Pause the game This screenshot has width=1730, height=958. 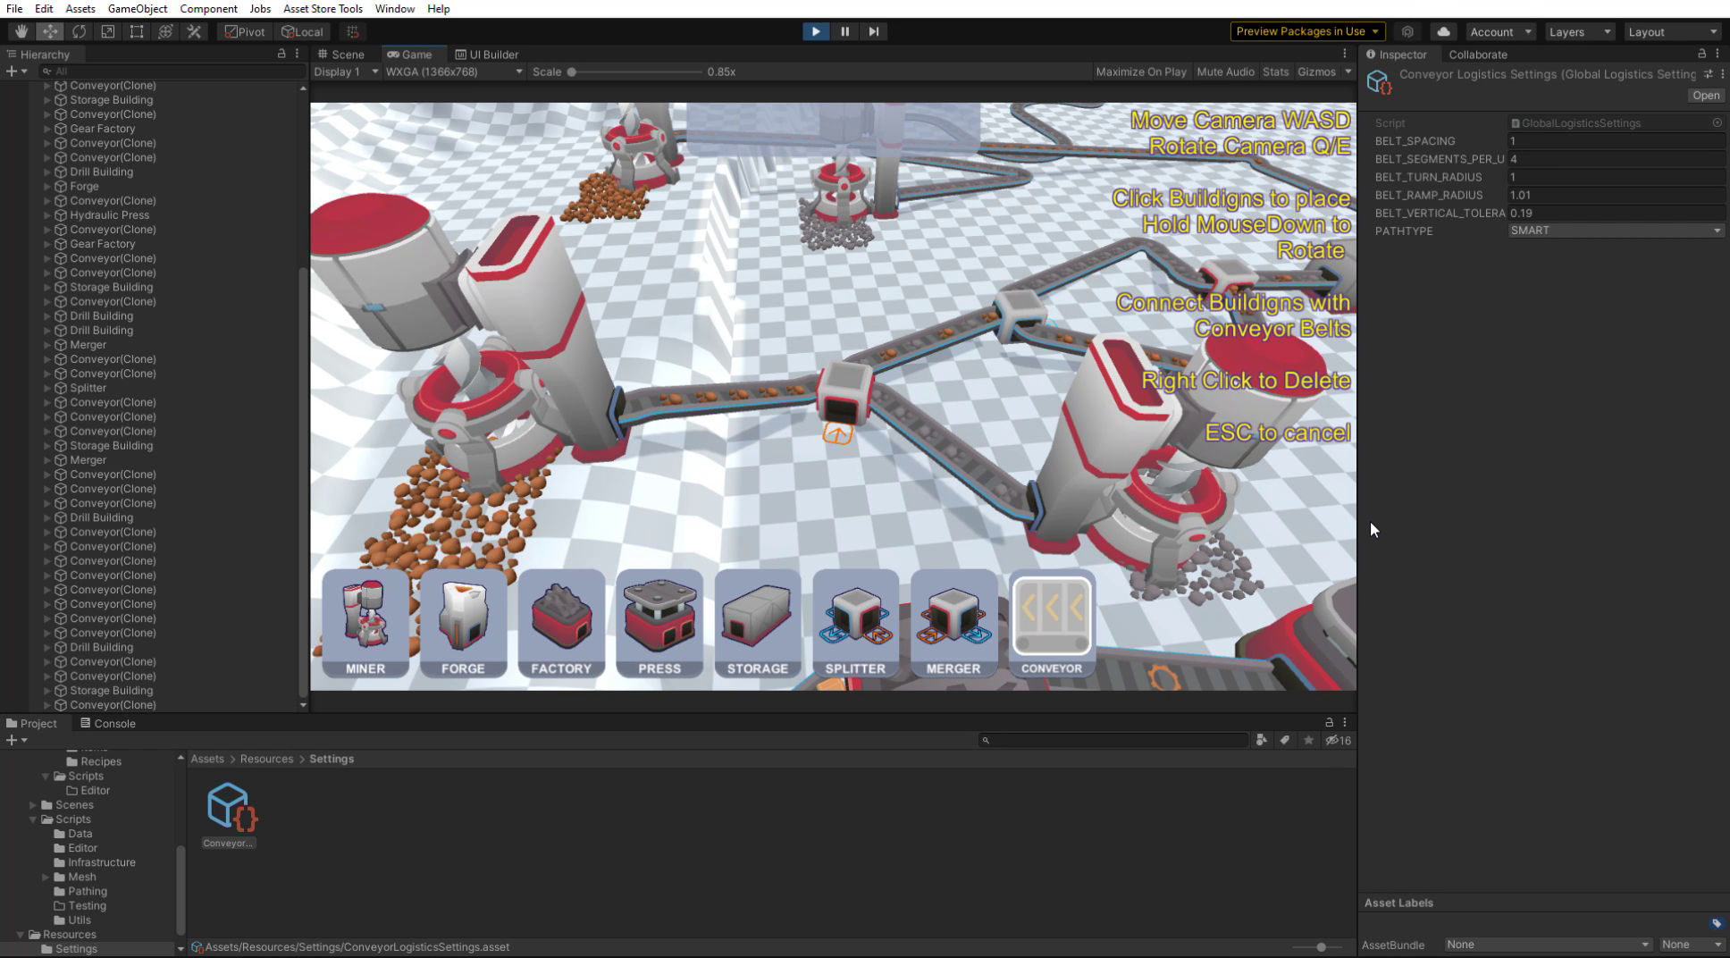click(x=844, y=31)
